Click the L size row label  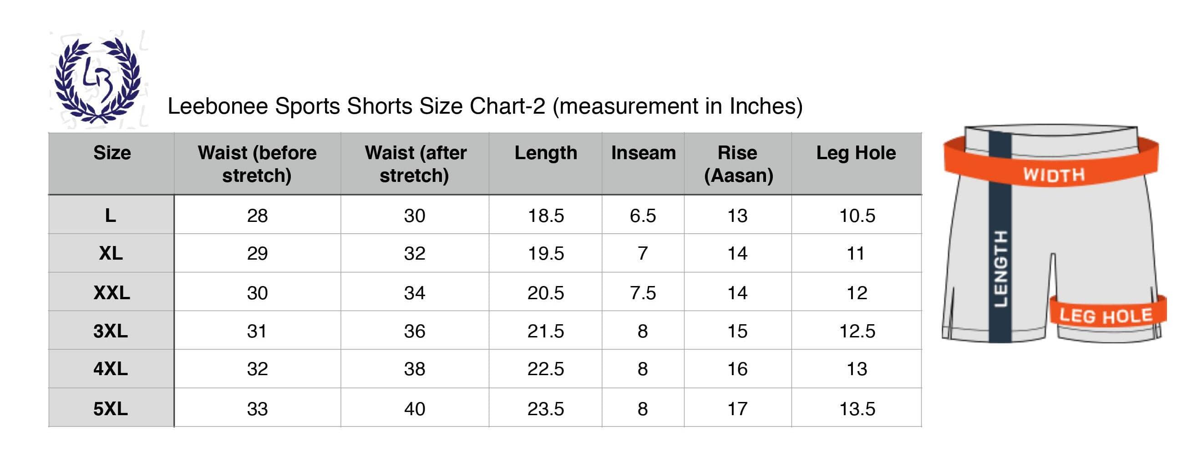pyautogui.click(x=111, y=216)
